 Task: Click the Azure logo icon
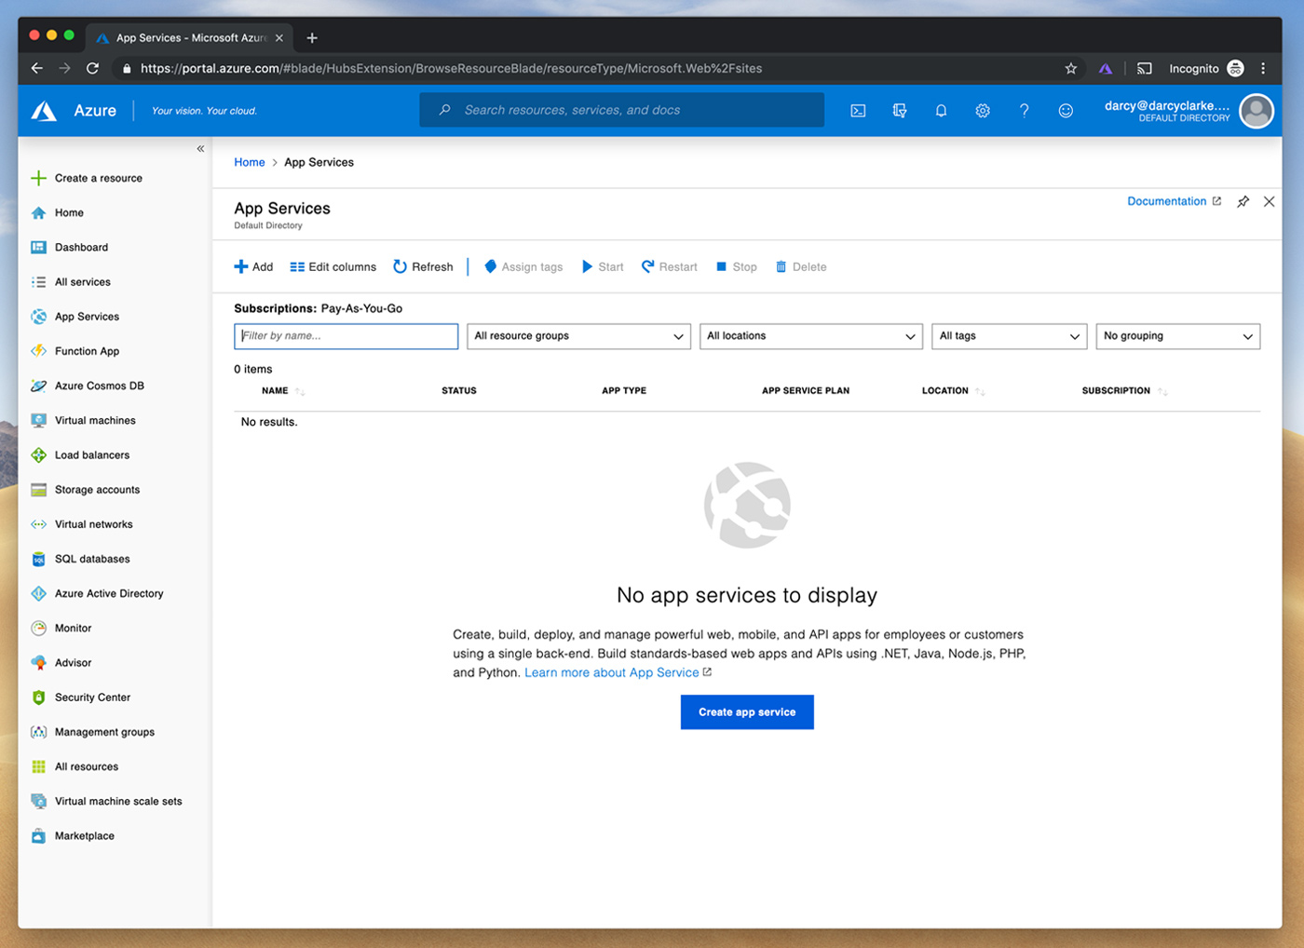pyautogui.click(x=44, y=111)
